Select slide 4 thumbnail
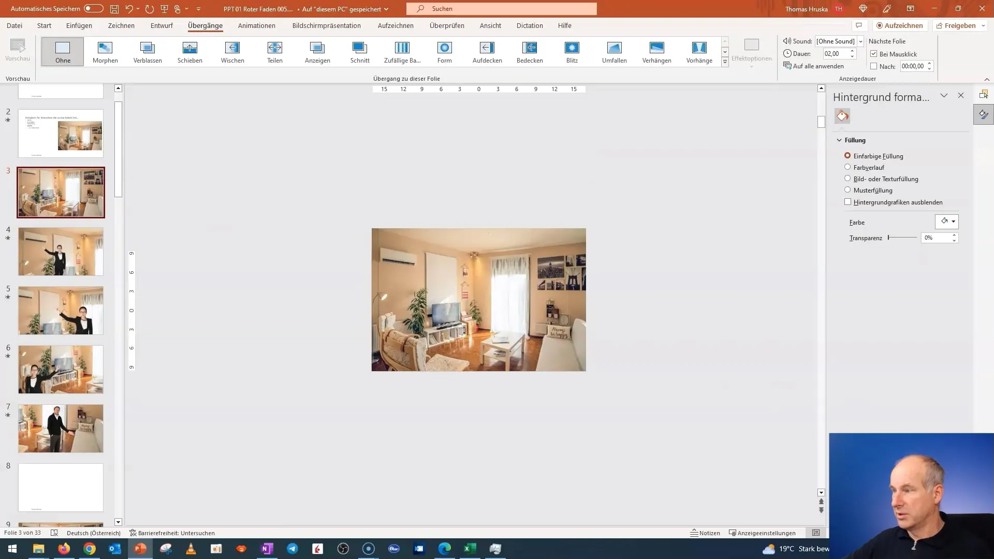The height and width of the screenshot is (559, 994). coord(61,252)
